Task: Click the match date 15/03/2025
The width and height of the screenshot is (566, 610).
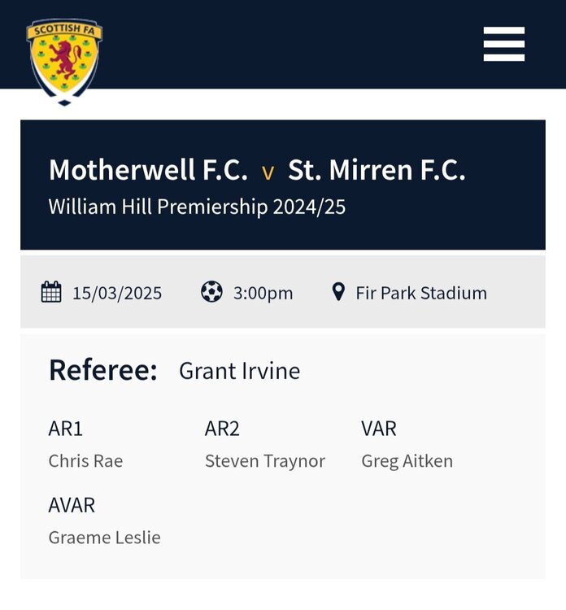Action: 117,293
